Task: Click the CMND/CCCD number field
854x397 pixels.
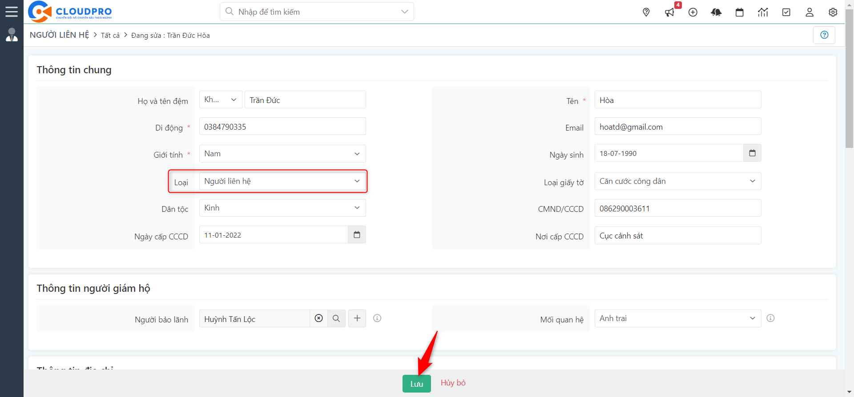Action: pos(678,208)
